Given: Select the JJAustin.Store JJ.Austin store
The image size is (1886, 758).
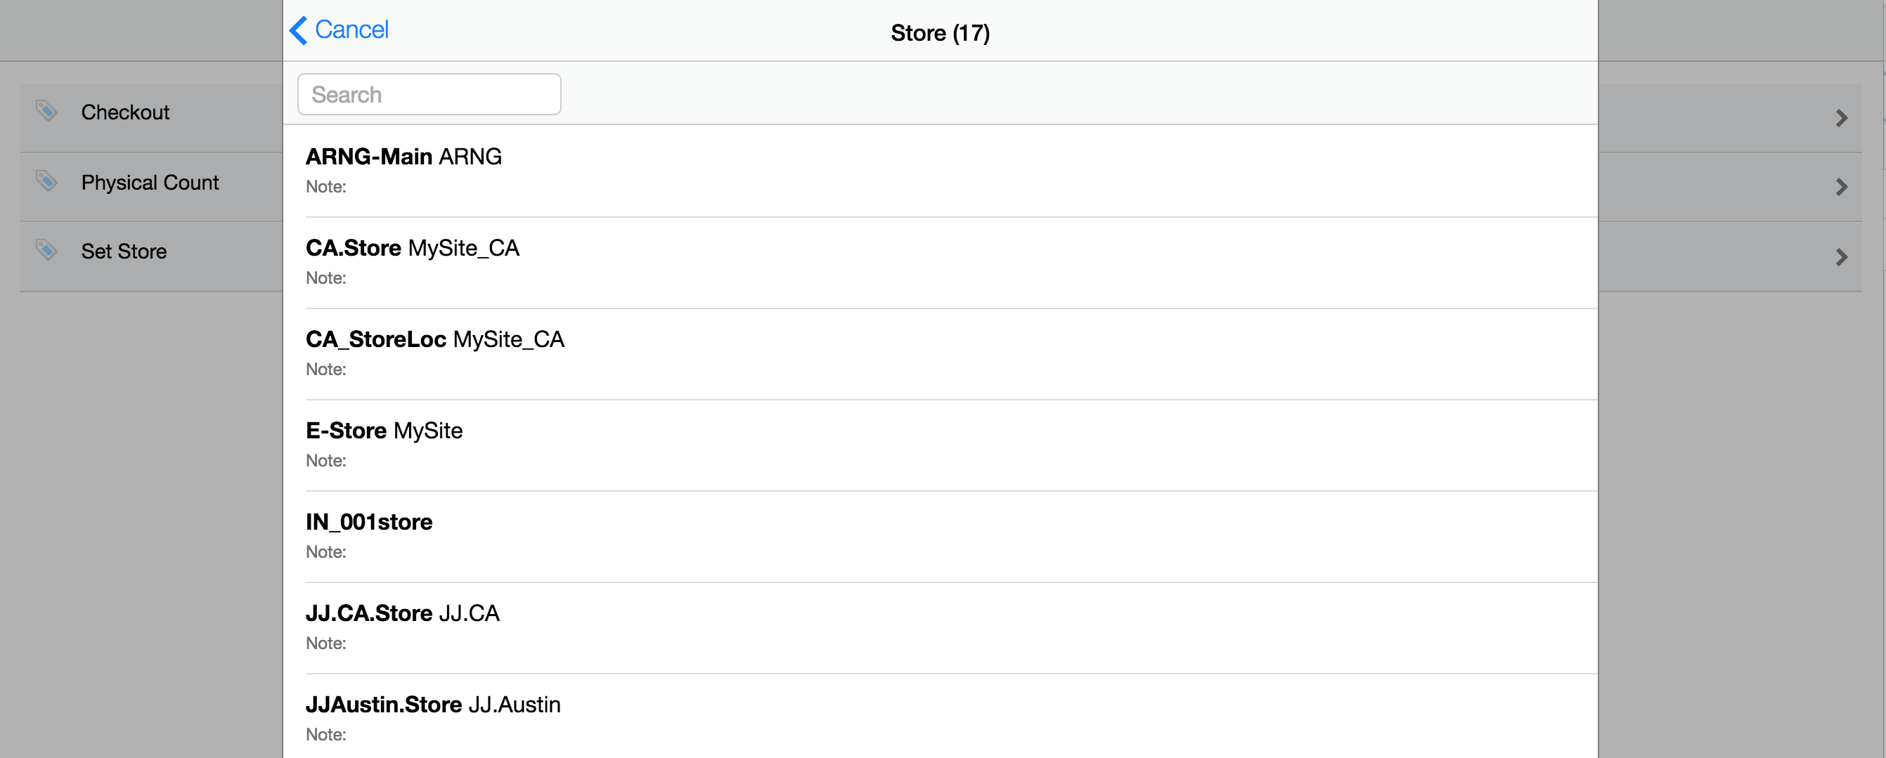Looking at the screenshot, I should (433, 705).
